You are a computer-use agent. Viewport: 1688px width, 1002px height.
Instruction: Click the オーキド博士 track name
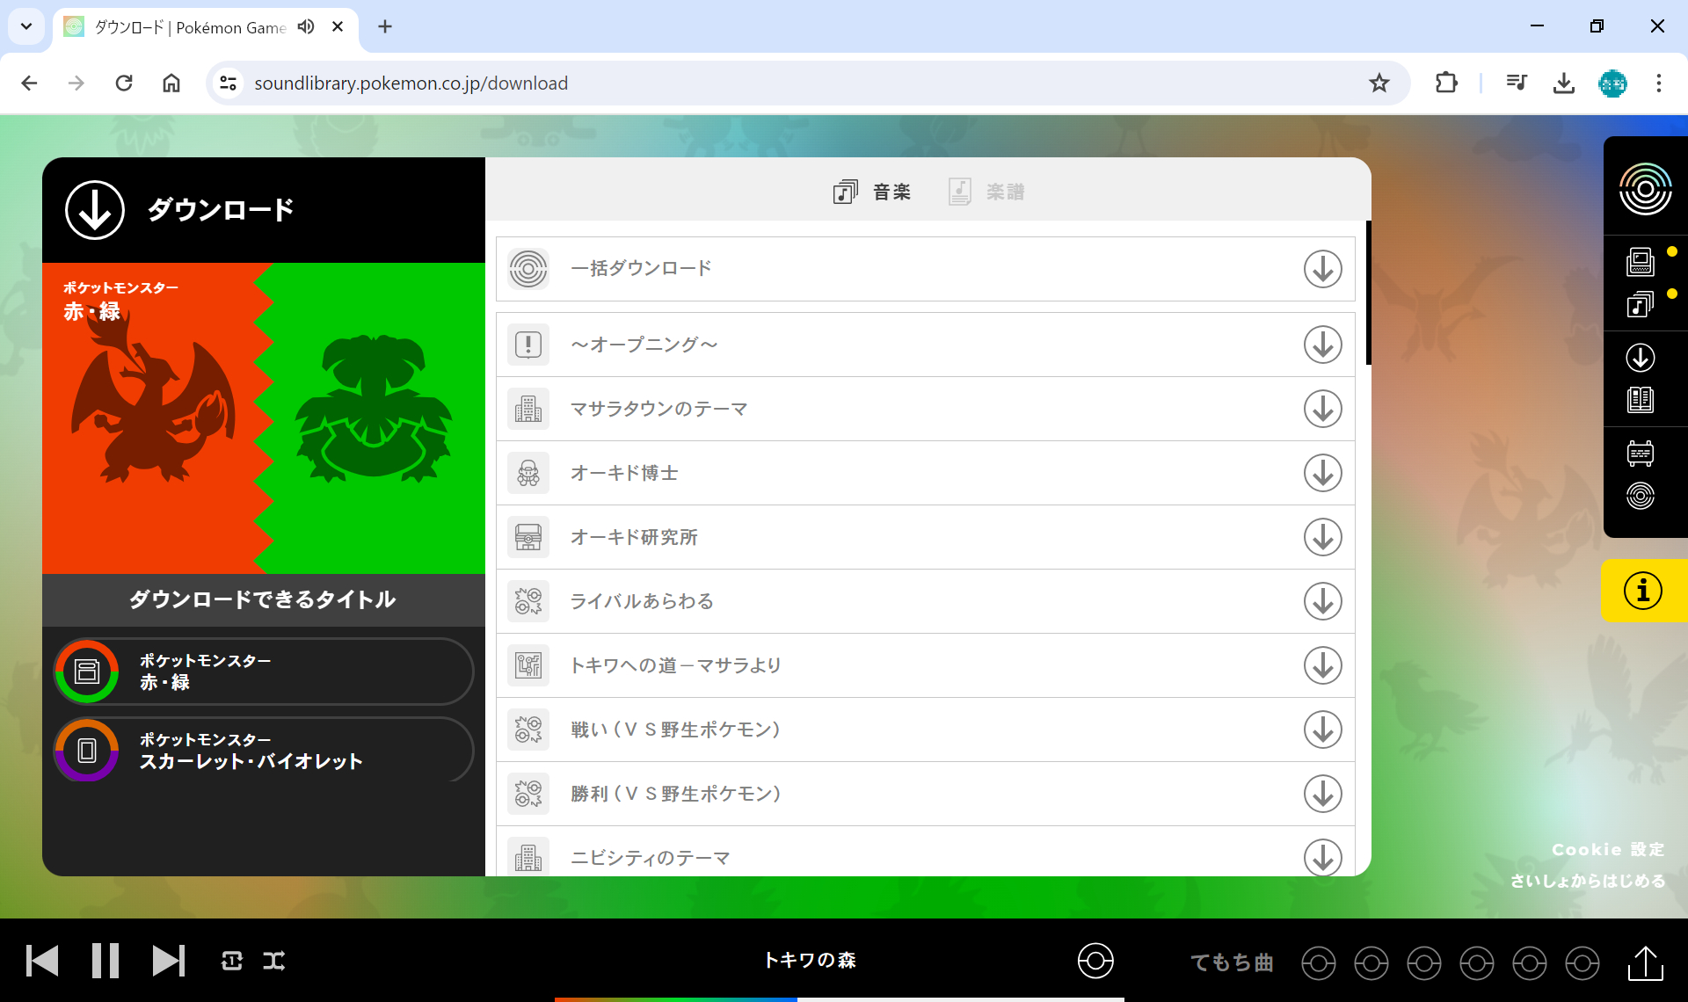coord(624,473)
